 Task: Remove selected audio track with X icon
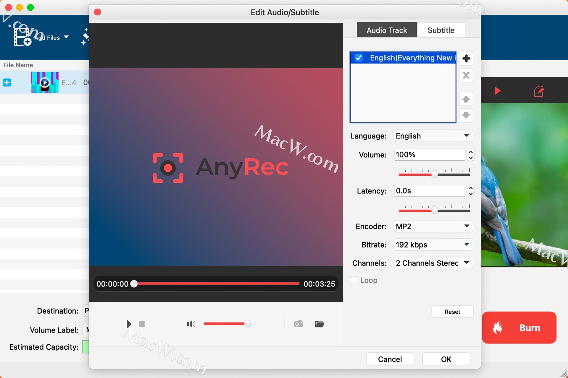[466, 76]
